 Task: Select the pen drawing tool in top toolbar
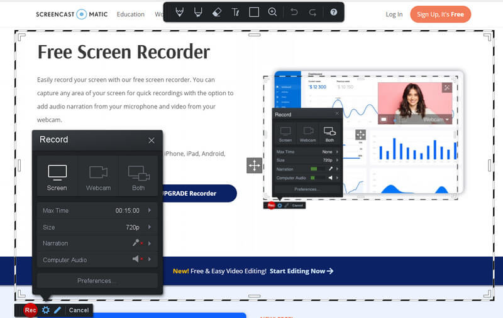coord(180,12)
